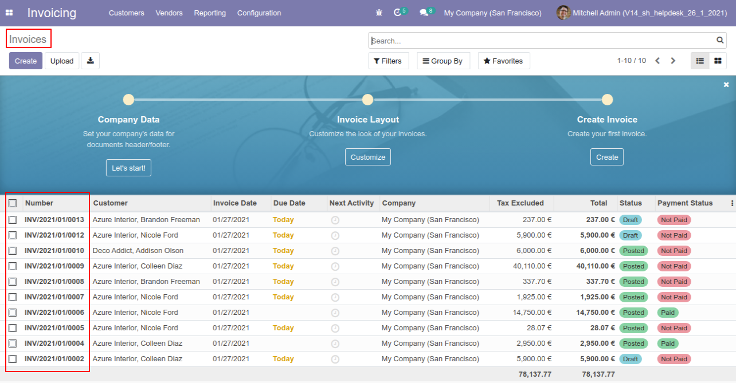The height and width of the screenshot is (383, 736).
Task: Select checkbox for INV/2021/01/0009
Action: 13,266
